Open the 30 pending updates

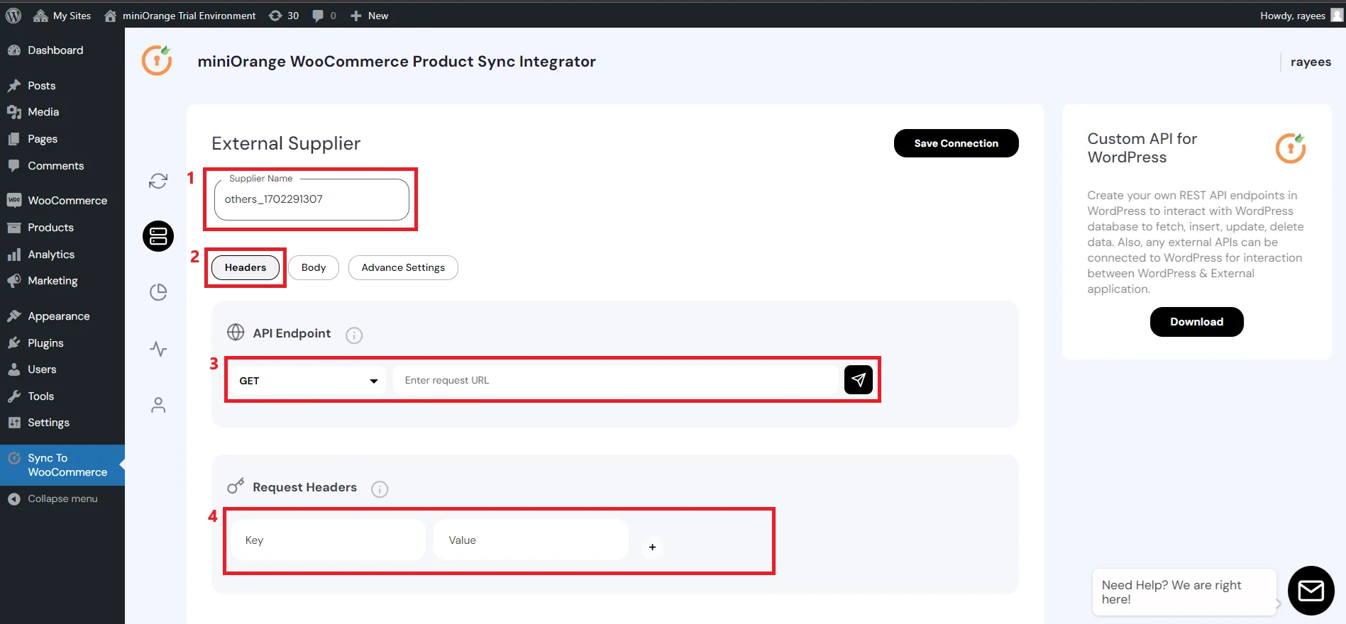click(284, 15)
